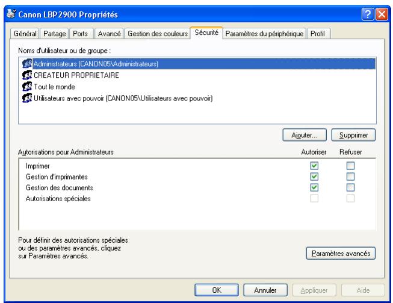The height and width of the screenshot is (303, 393).
Task: Click the printer icon in the title bar
Action: [11, 14]
